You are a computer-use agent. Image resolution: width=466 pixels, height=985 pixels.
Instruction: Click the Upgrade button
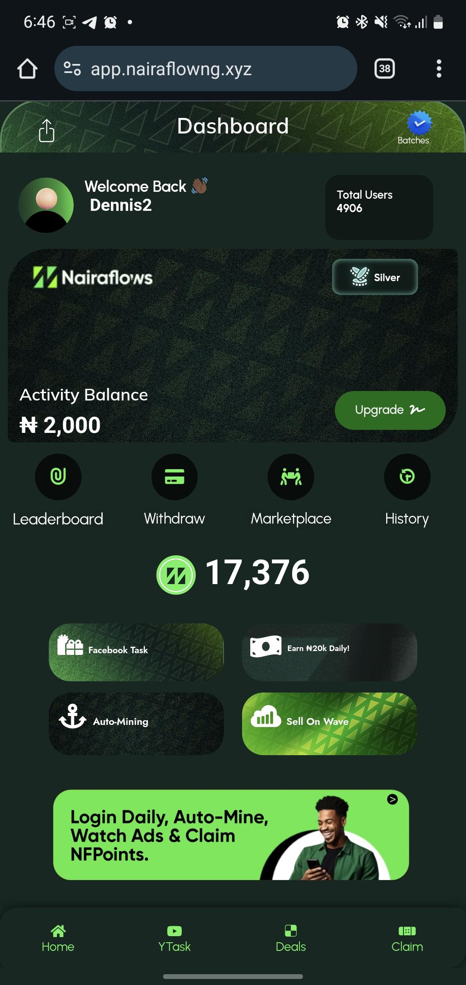(390, 410)
